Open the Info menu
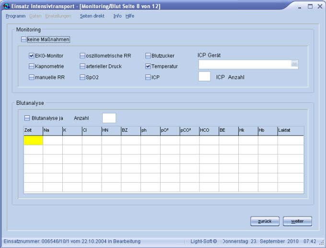The height and width of the screenshot is (248, 326). point(117,16)
